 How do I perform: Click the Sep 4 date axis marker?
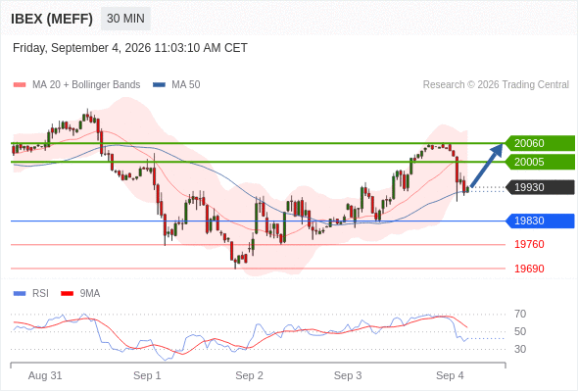(x=450, y=375)
